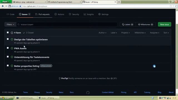The height and width of the screenshot is (100, 178).
Task: Filter by the enhancement label
Action: pyautogui.click(x=46, y=66)
